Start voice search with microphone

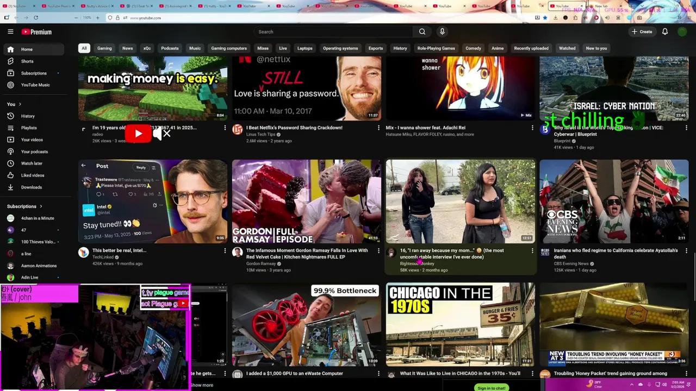click(442, 31)
